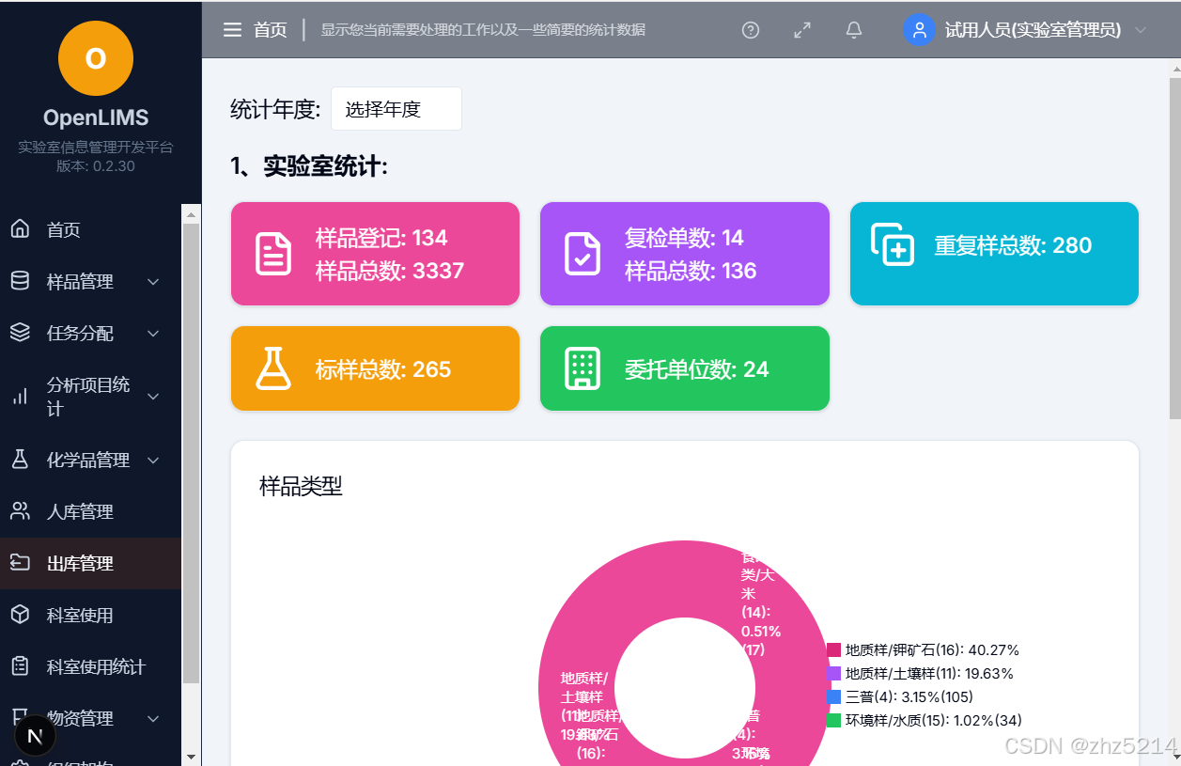Viewport: 1181px width, 766px height.
Task: Expand the 任务分配 submenu chevron
Action: point(153,333)
